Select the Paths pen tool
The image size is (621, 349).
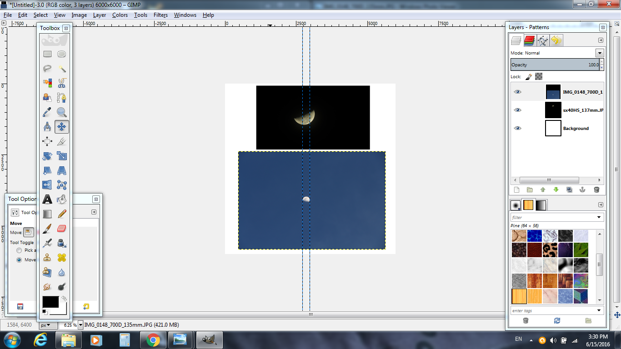[x=62, y=98]
